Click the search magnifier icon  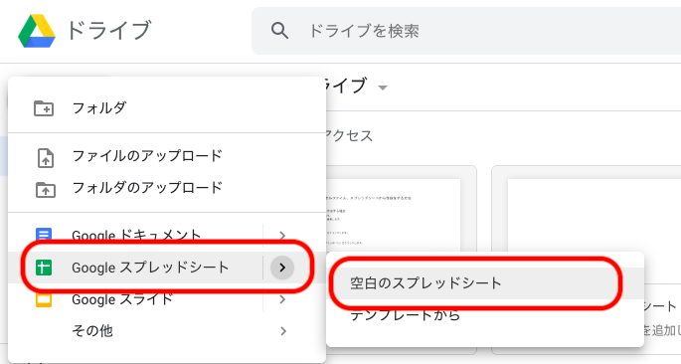(279, 31)
